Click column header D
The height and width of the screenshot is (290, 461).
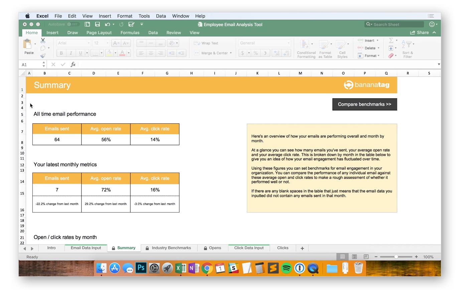coord(94,73)
